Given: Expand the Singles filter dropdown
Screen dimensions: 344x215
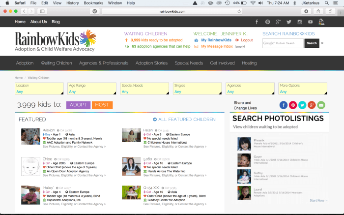Looking at the screenshot, I should (x=197, y=89).
